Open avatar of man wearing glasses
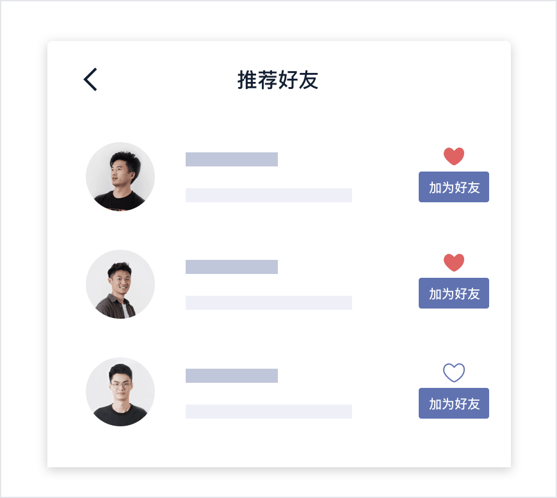The width and height of the screenshot is (557, 498). [120, 392]
